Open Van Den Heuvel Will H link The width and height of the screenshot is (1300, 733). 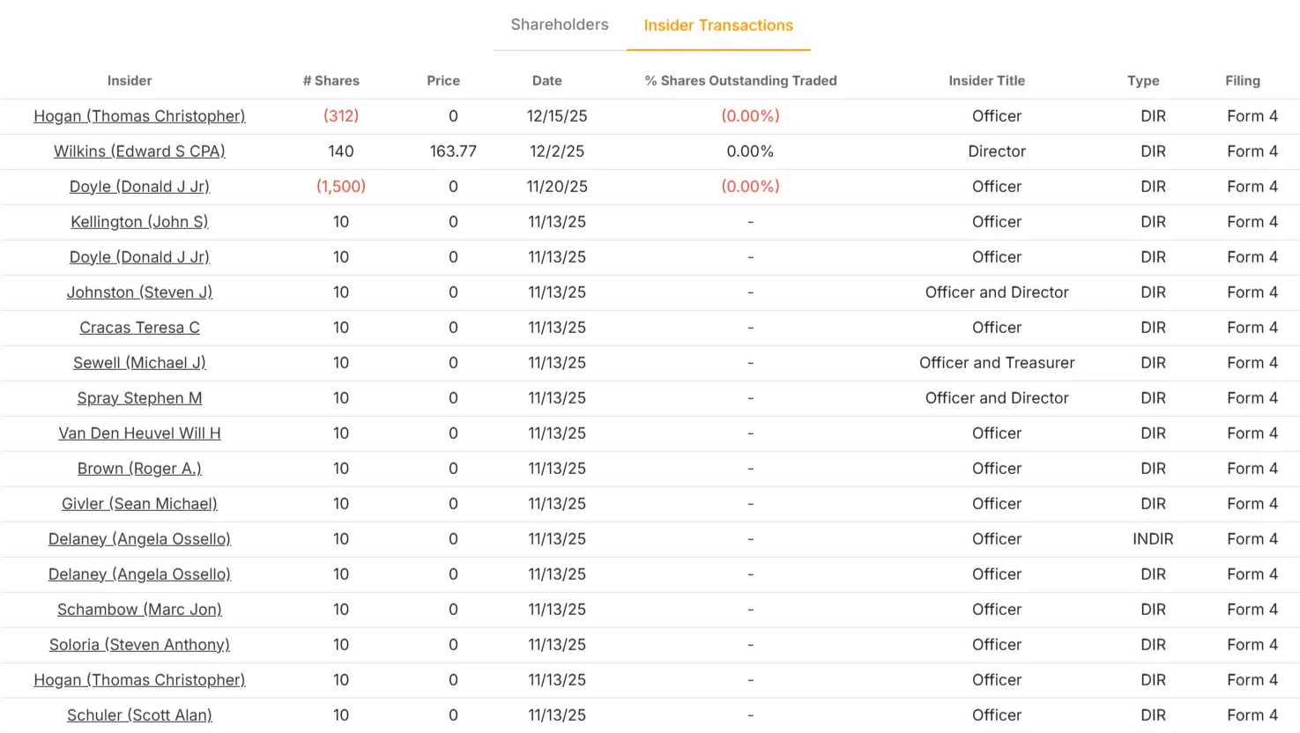(x=139, y=433)
